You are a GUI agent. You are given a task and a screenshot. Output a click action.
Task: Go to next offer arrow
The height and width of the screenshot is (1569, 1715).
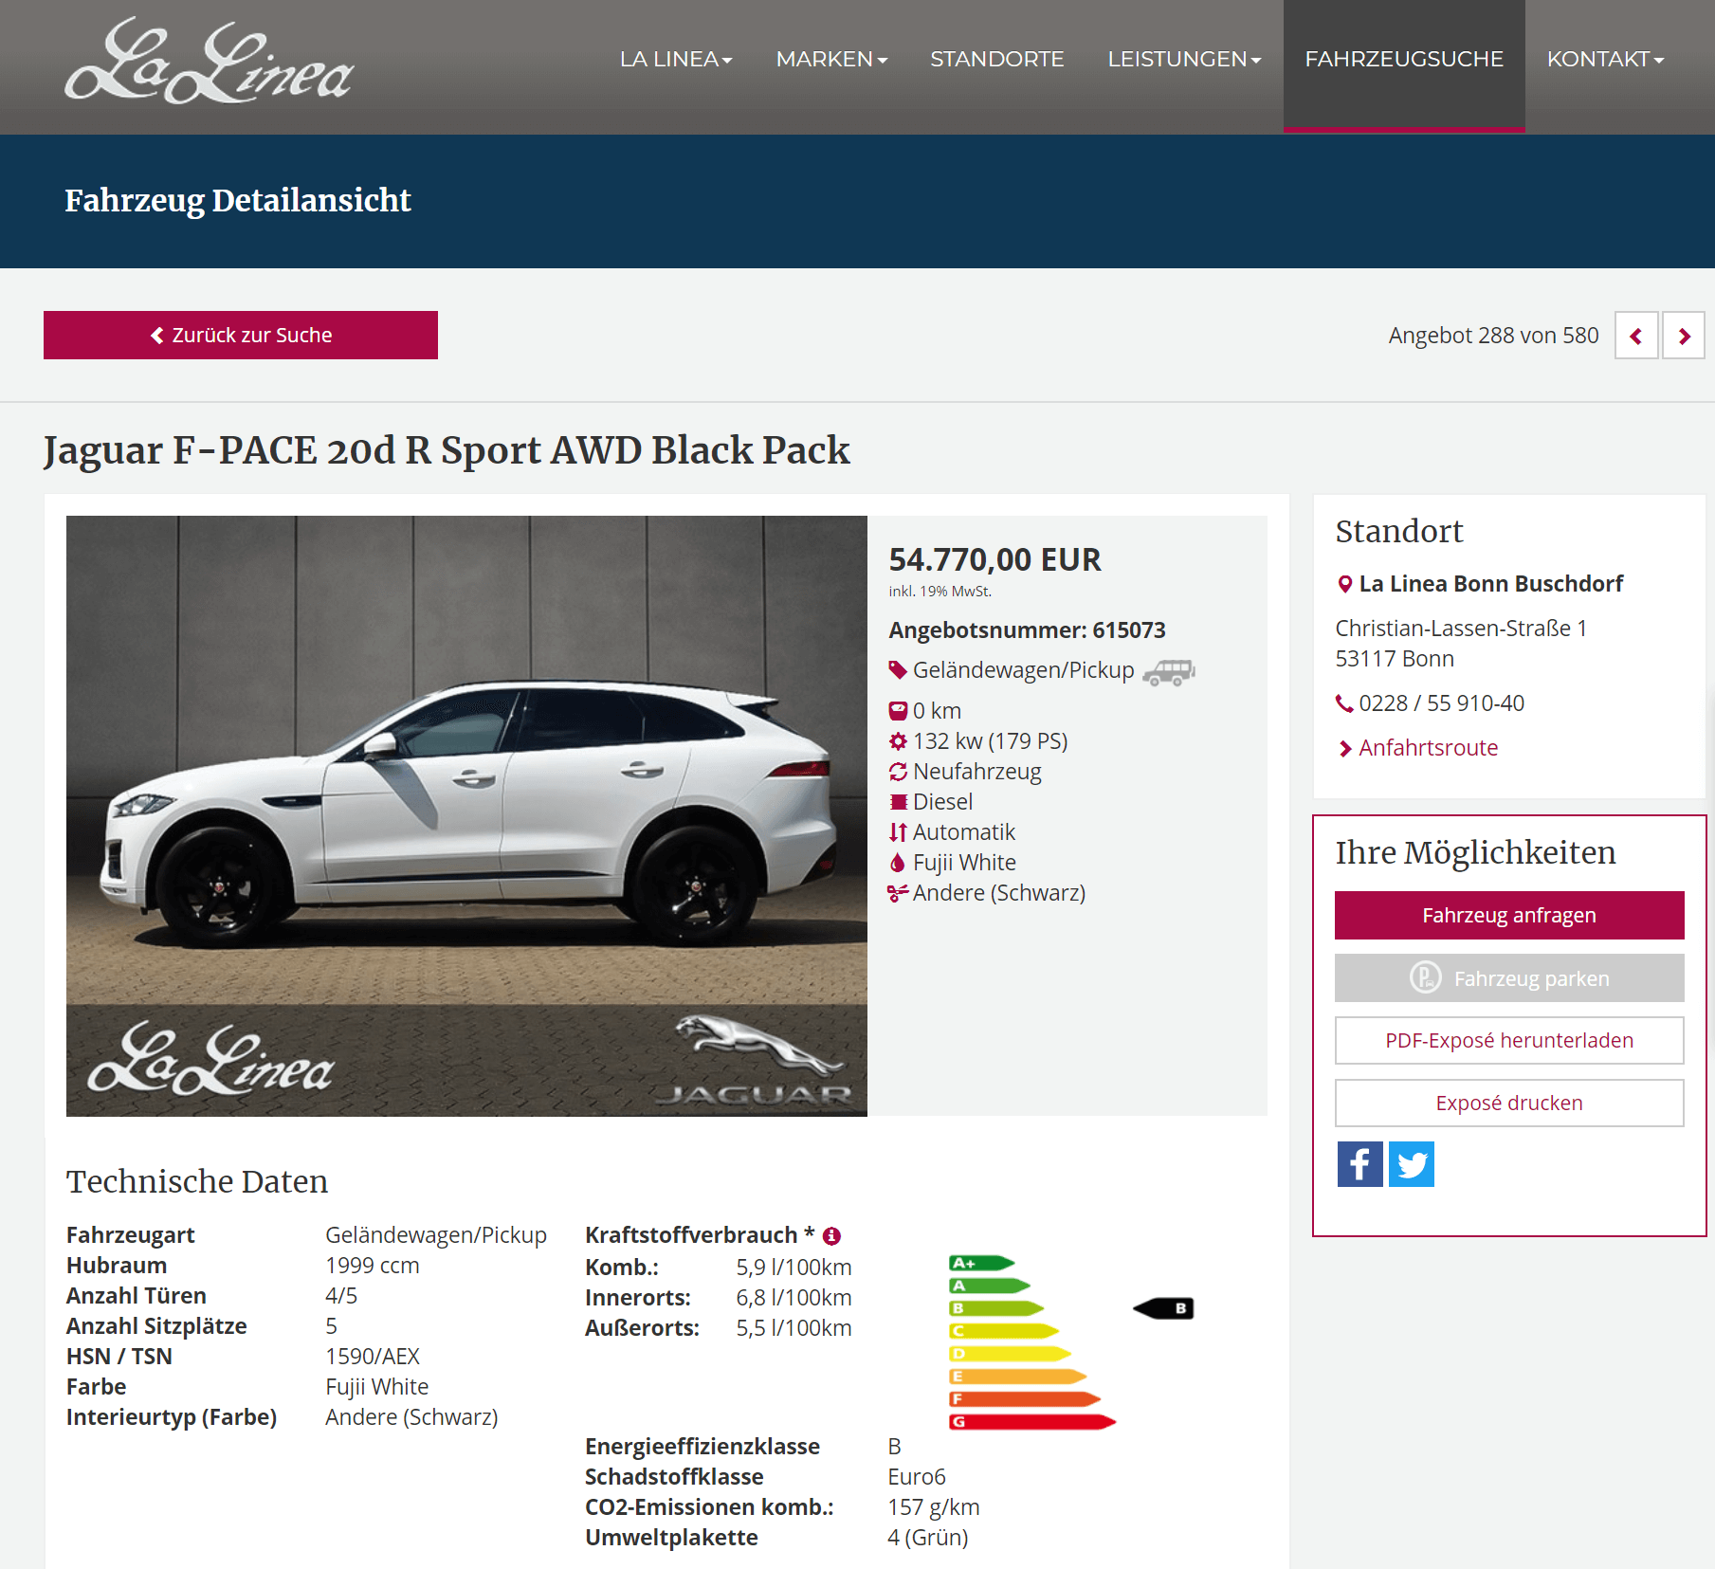(x=1684, y=336)
